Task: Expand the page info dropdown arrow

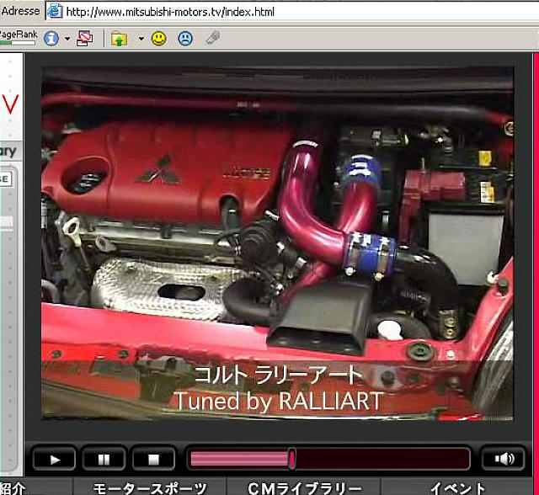Action: [x=67, y=39]
